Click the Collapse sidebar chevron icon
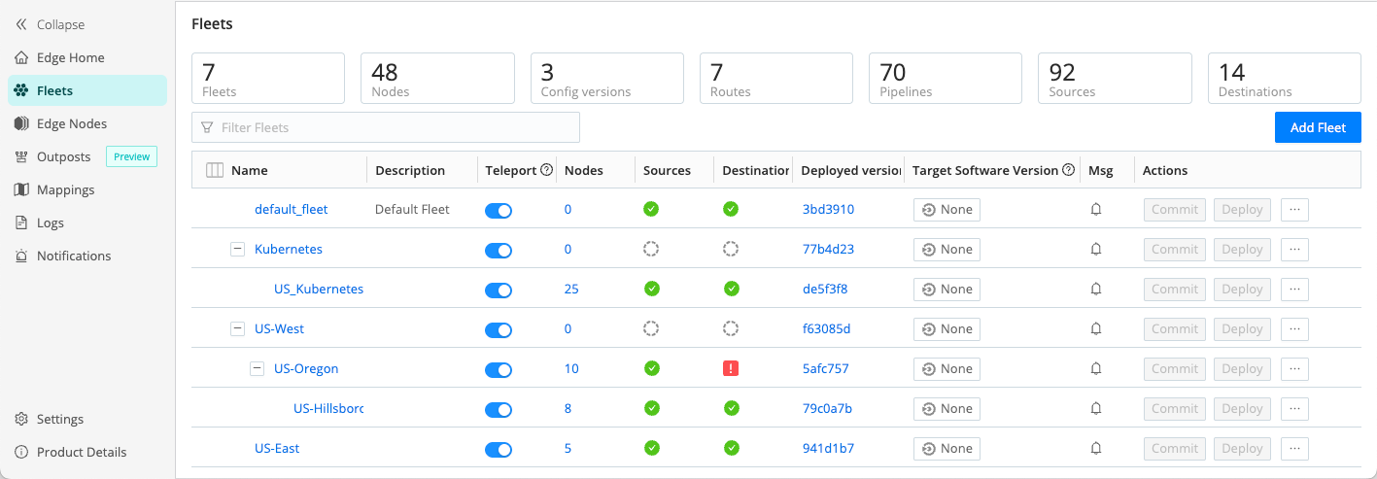 coord(21,24)
